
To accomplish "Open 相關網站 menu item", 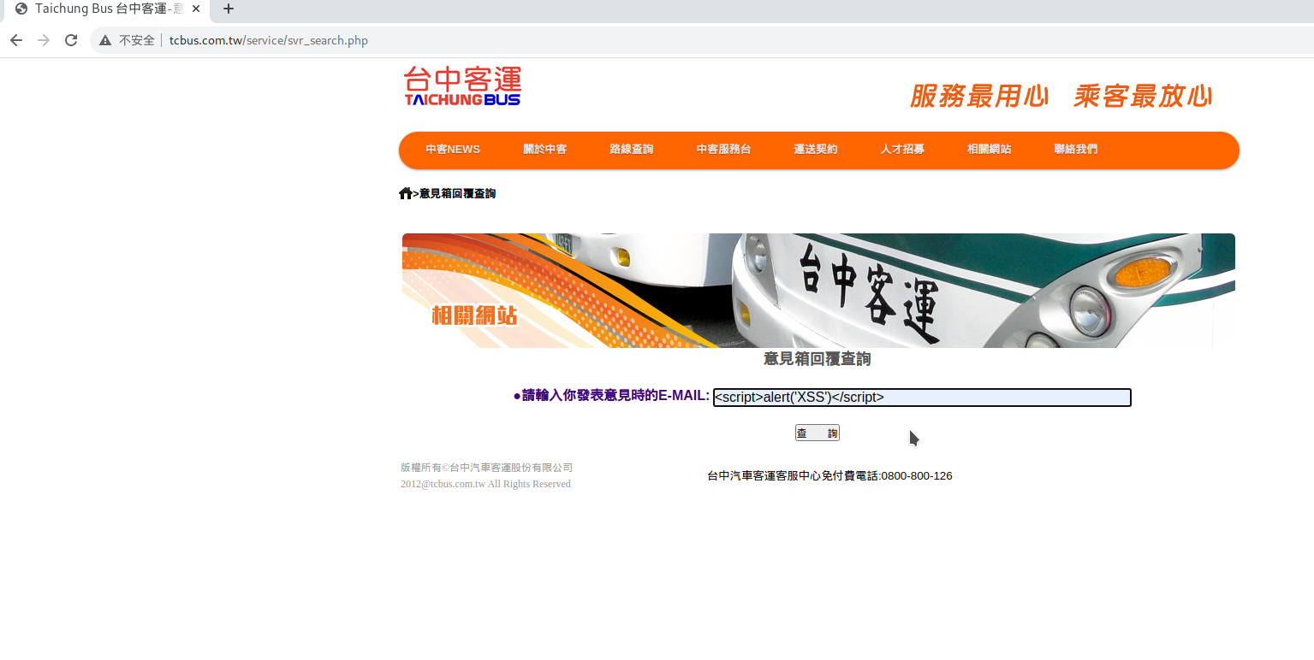I will coord(990,150).
